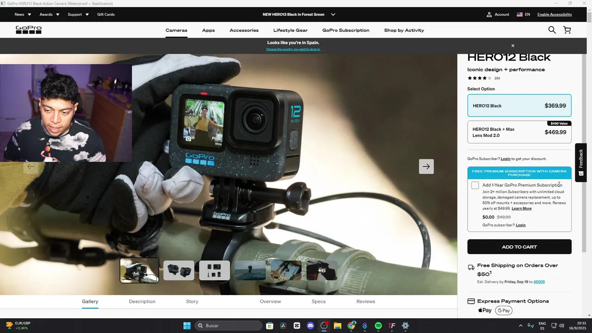Viewport: 592px width, 333px height.
Task: Open the Accessories menu
Action: tap(244, 31)
